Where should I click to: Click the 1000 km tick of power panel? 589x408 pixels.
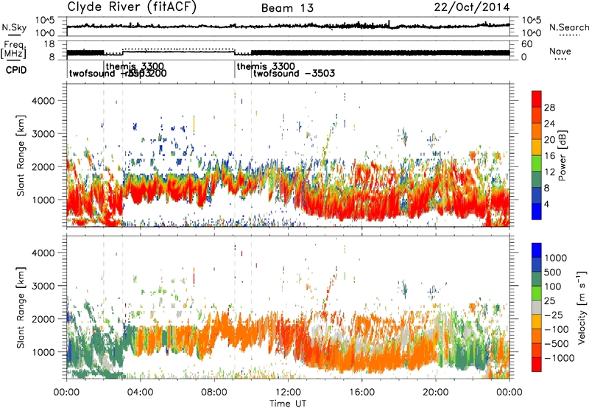(43, 200)
